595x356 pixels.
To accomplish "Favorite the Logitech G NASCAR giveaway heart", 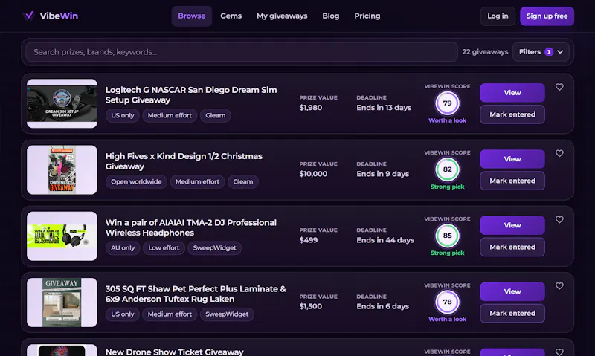I will [559, 87].
